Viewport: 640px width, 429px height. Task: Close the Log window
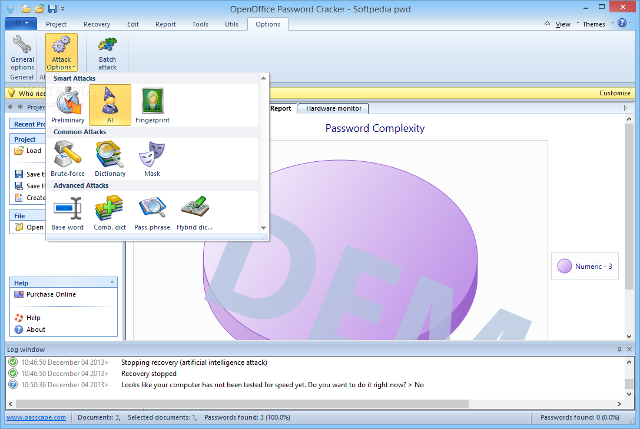click(629, 350)
